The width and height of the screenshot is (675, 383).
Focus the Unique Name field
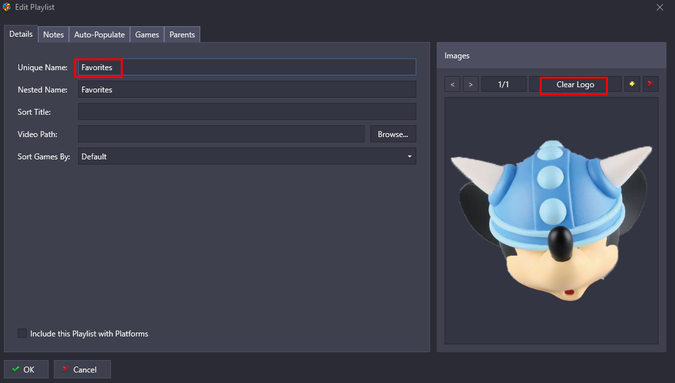pyautogui.click(x=247, y=67)
